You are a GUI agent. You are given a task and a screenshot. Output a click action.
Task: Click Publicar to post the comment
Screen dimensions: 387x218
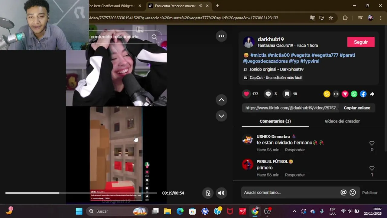point(369,193)
